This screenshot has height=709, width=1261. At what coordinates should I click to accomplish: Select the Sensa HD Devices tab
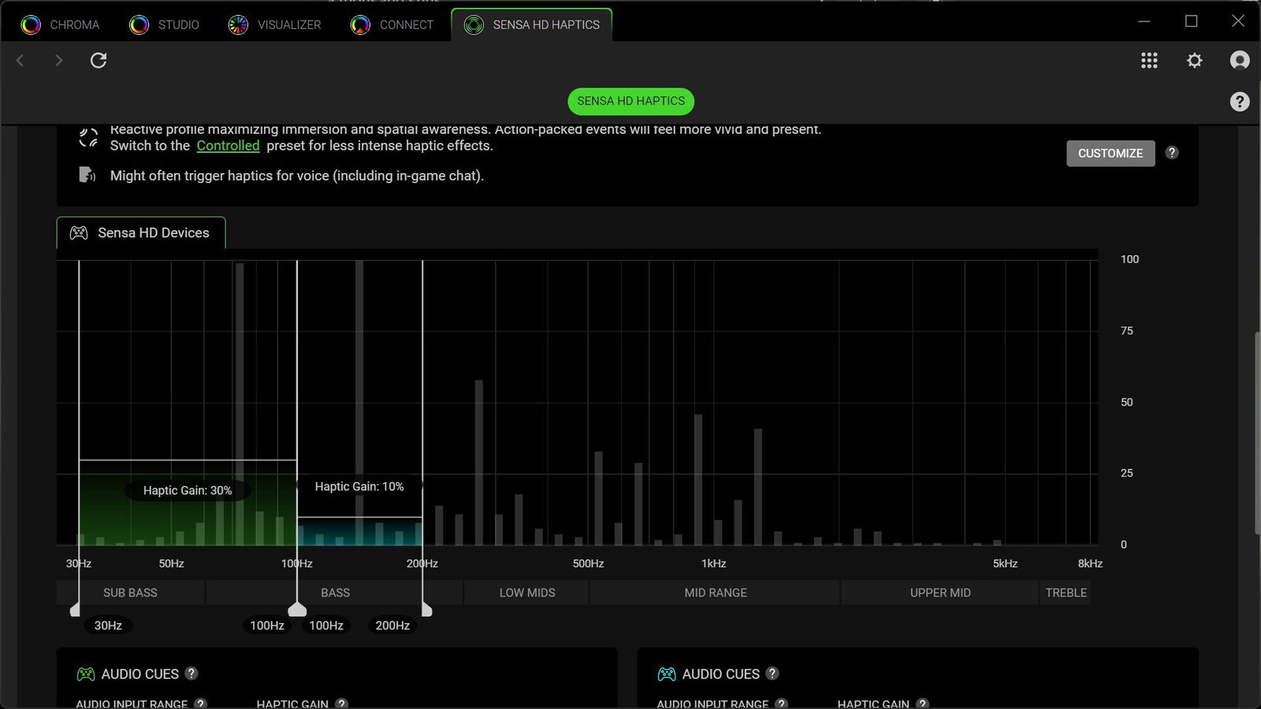point(141,233)
